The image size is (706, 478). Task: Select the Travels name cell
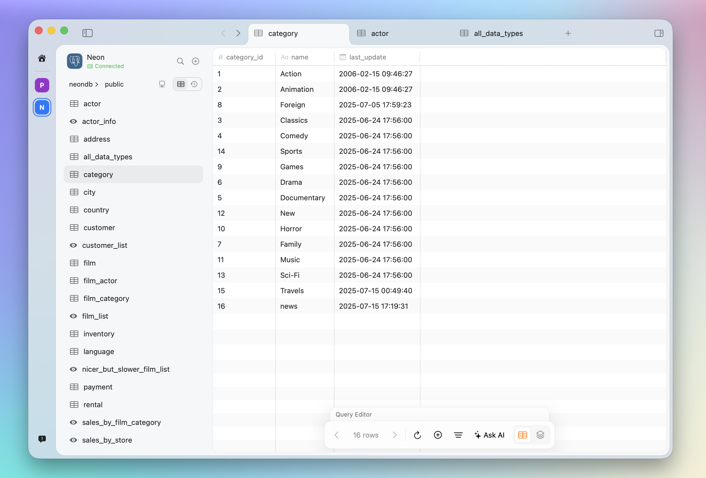305,291
